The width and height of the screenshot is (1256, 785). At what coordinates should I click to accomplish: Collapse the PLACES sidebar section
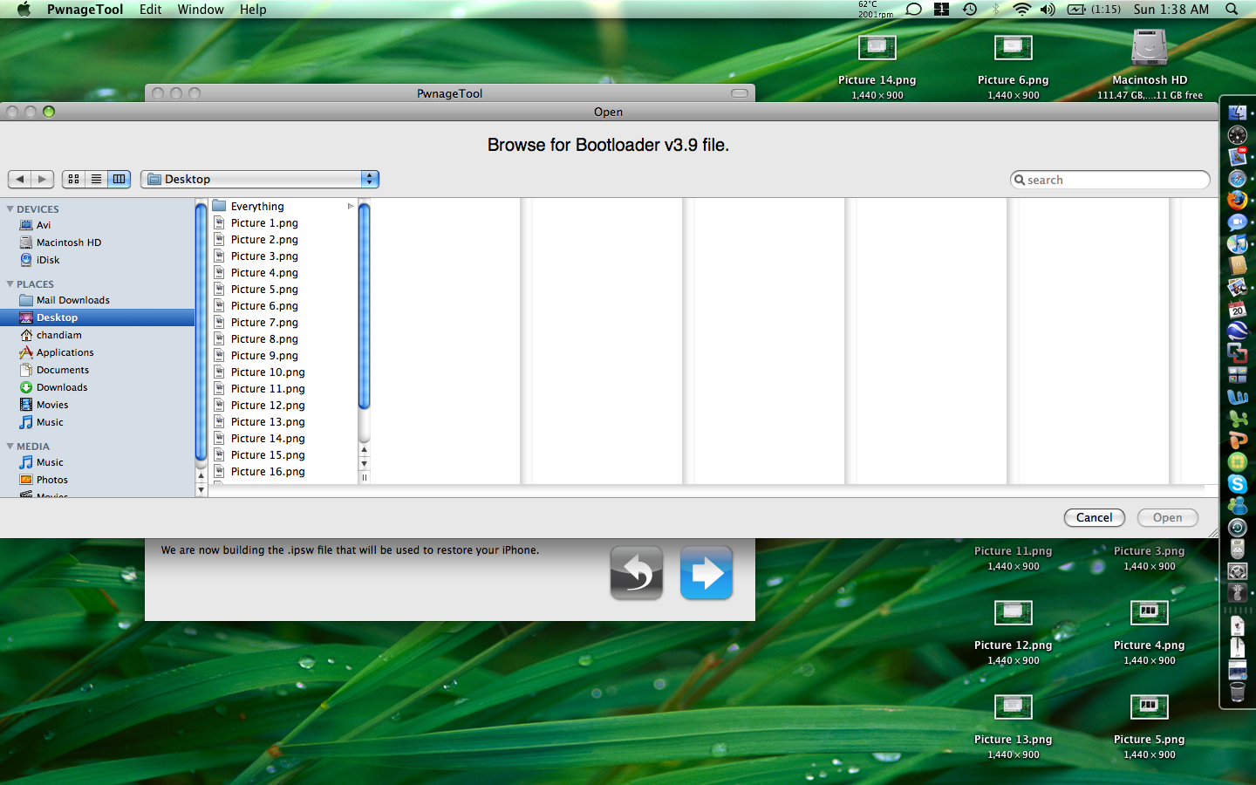[x=10, y=284]
